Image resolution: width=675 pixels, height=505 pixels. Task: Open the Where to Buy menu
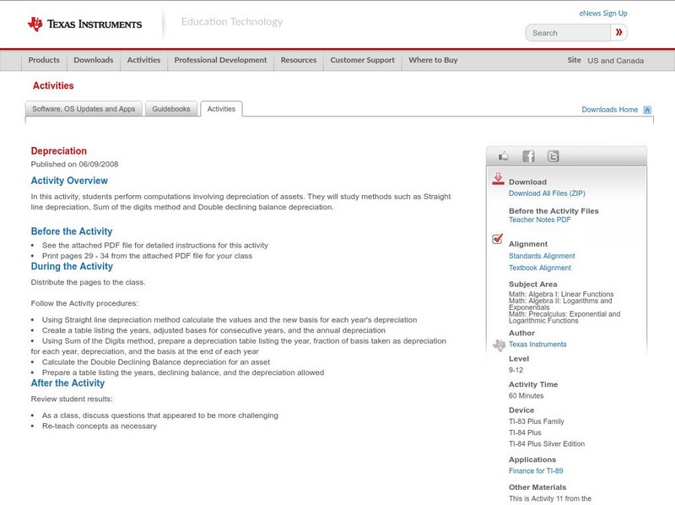[433, 60]
